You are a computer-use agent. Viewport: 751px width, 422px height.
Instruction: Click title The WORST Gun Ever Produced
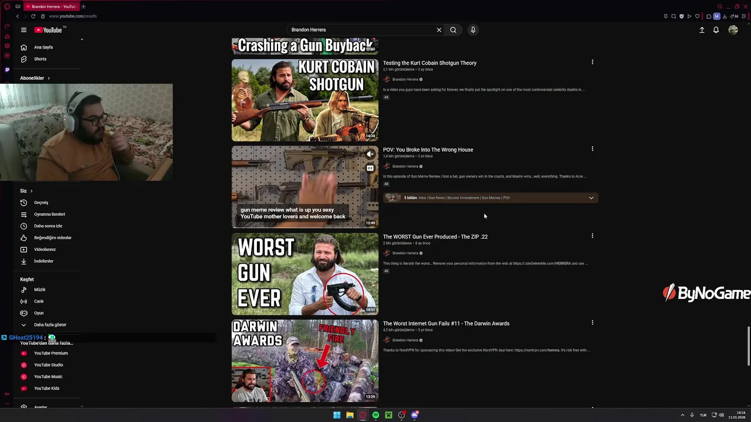tap(435, 237)
